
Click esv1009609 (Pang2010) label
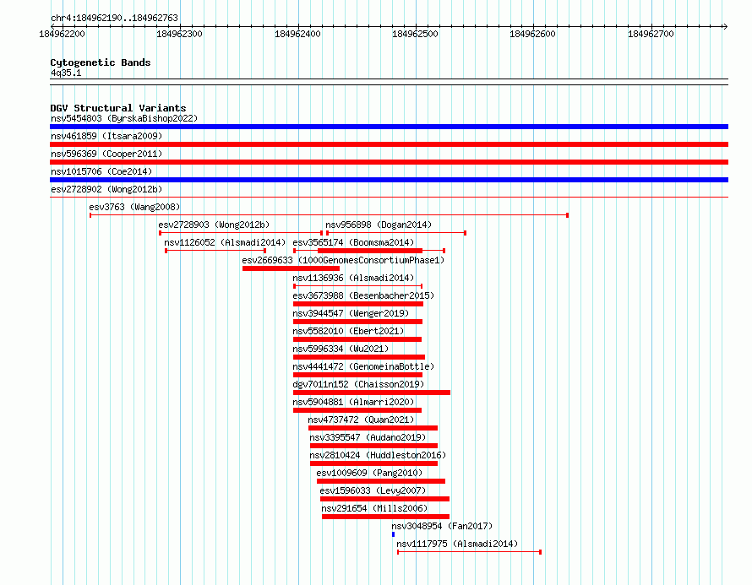369,473
